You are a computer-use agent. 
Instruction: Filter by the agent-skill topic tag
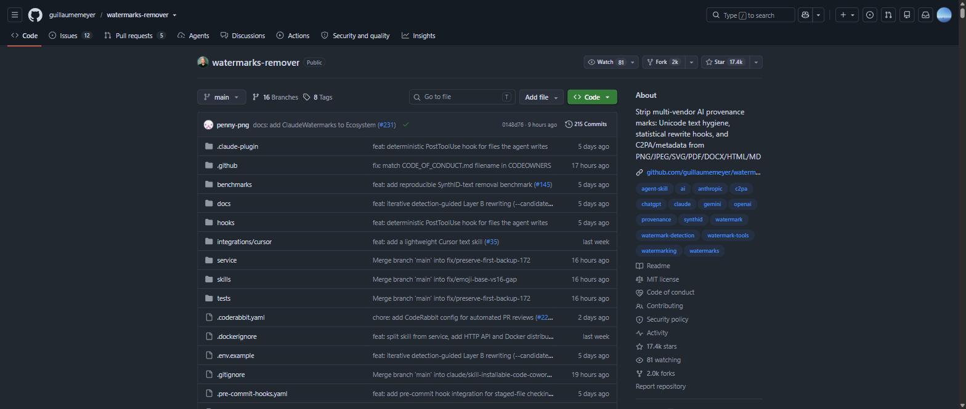[654, 189]
